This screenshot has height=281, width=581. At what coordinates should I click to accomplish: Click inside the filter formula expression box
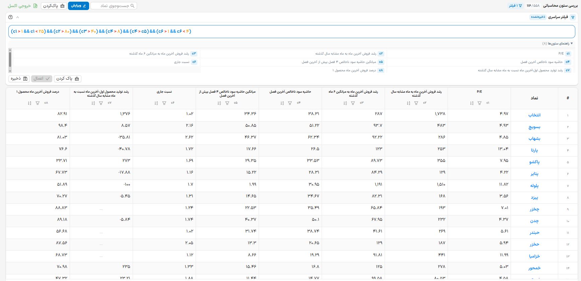(x=292, y=31)
